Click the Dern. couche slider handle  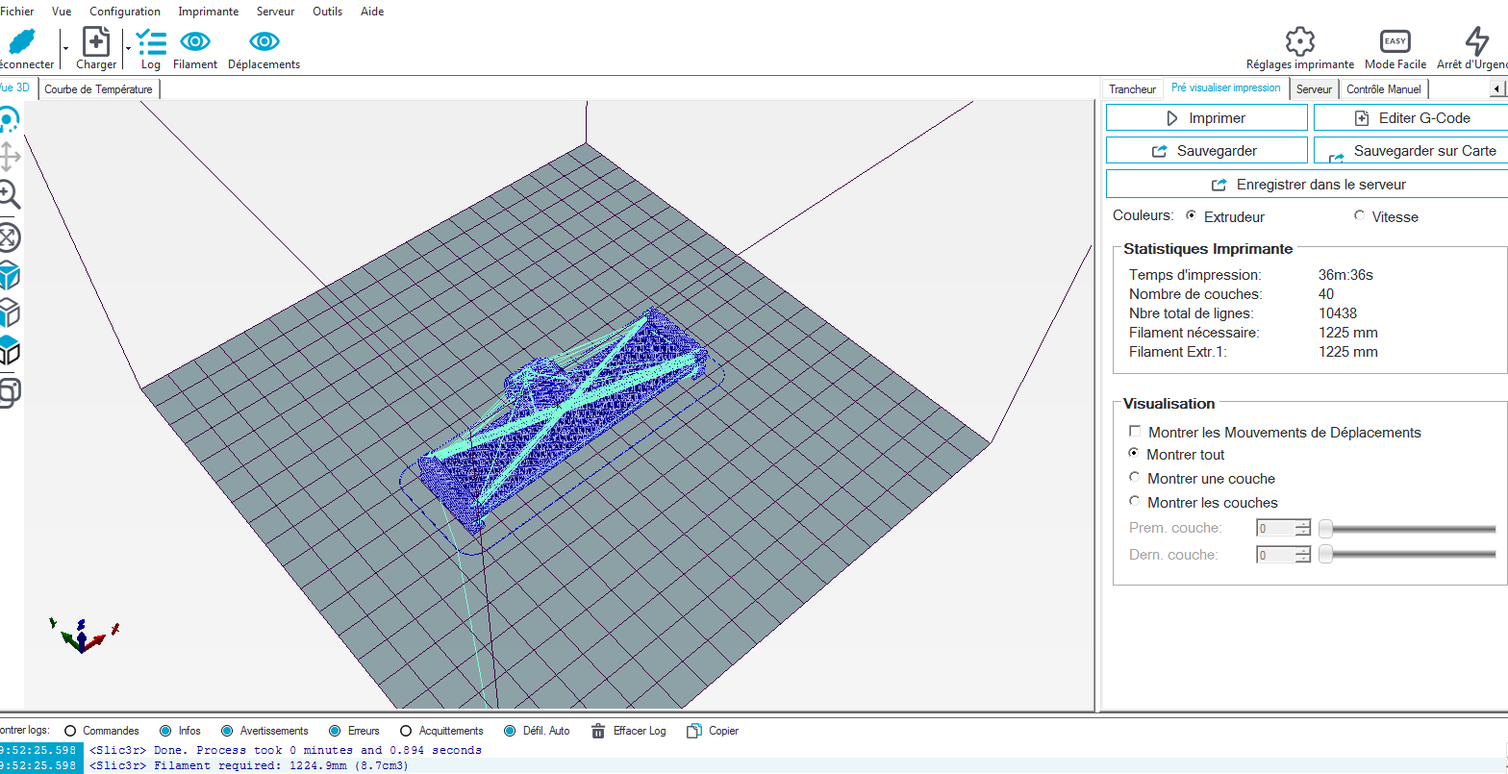coord(1325,555)
